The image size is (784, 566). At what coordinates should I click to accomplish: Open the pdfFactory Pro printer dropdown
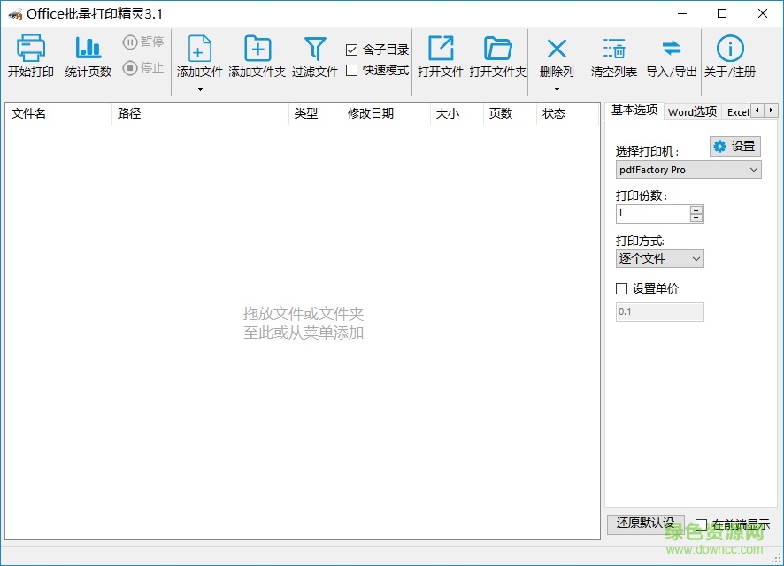[688, 169]
